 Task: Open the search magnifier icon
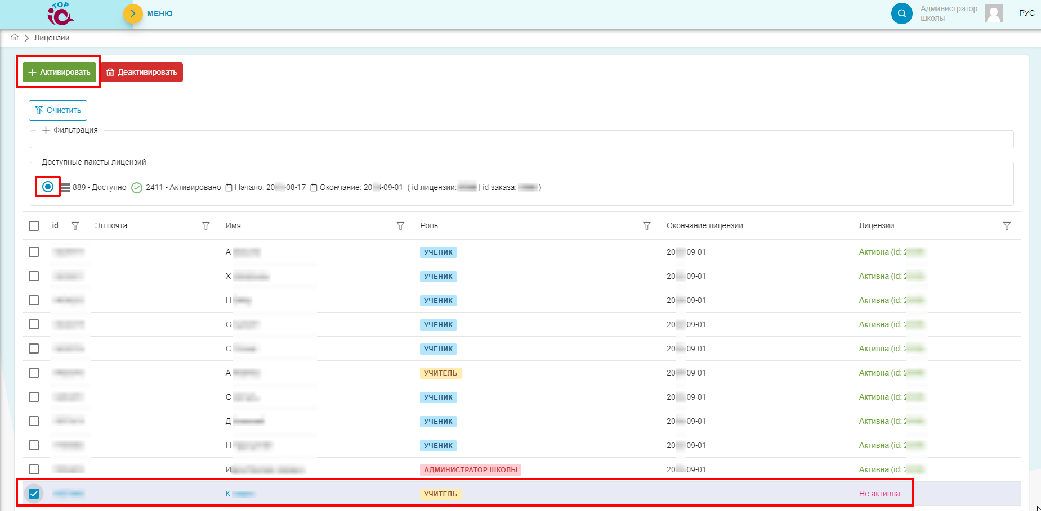click(x=901, y=13)
